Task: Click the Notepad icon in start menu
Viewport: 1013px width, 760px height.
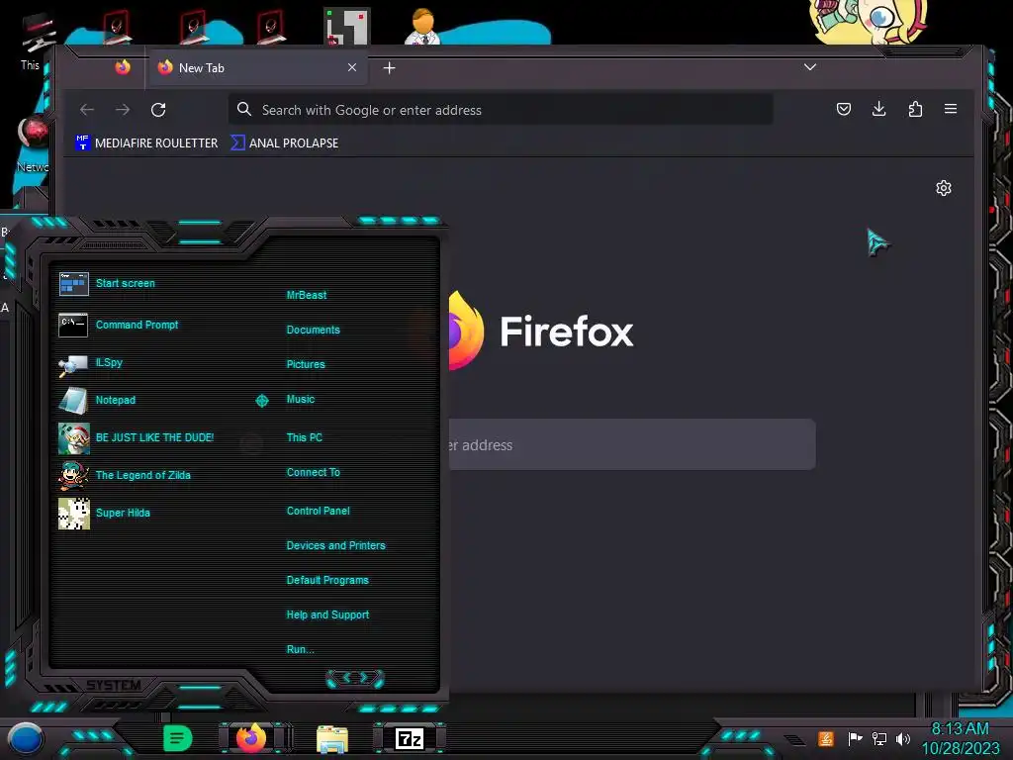Action: pos(73,401)
